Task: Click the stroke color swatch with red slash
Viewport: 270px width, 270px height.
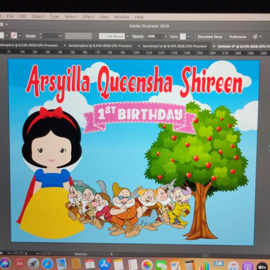Action: pyautogui.click(x=14, y=35)
